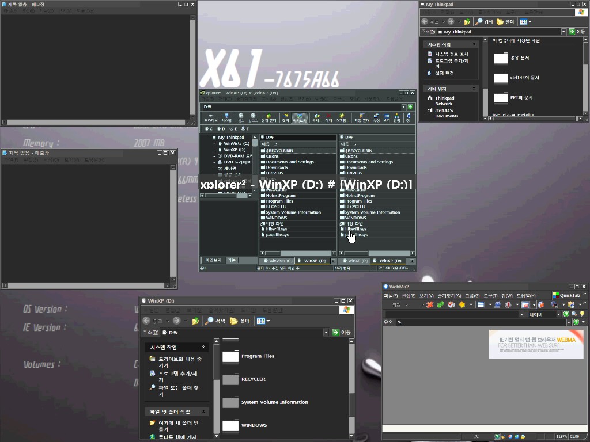Click the stop red X icon in WebMa2 toolbar
The height and width of the screenshot is (442, 590).
(x=430, y=305)
